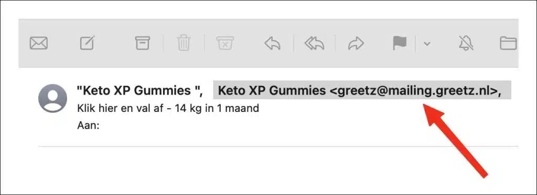This screenshot has width=537, height=195.
Task: Check for new mail with the envelope icon
Action: point(39,43)
